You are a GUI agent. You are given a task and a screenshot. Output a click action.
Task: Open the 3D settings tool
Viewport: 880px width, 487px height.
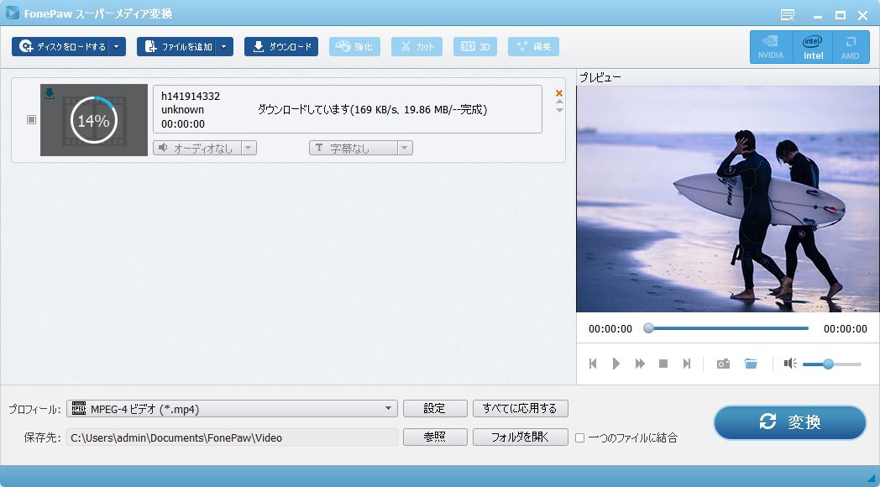[475, 46]
